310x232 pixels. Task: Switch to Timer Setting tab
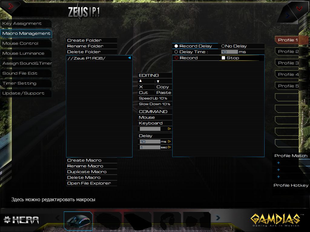(x=26, y=83)
